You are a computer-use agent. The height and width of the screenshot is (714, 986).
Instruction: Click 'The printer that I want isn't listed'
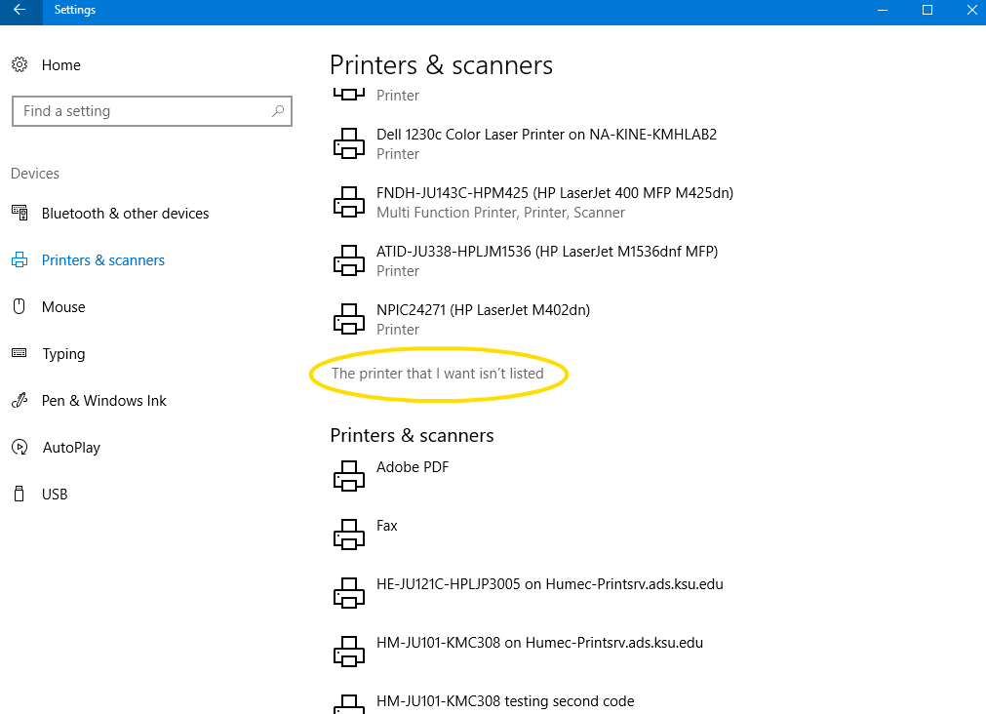438,374
